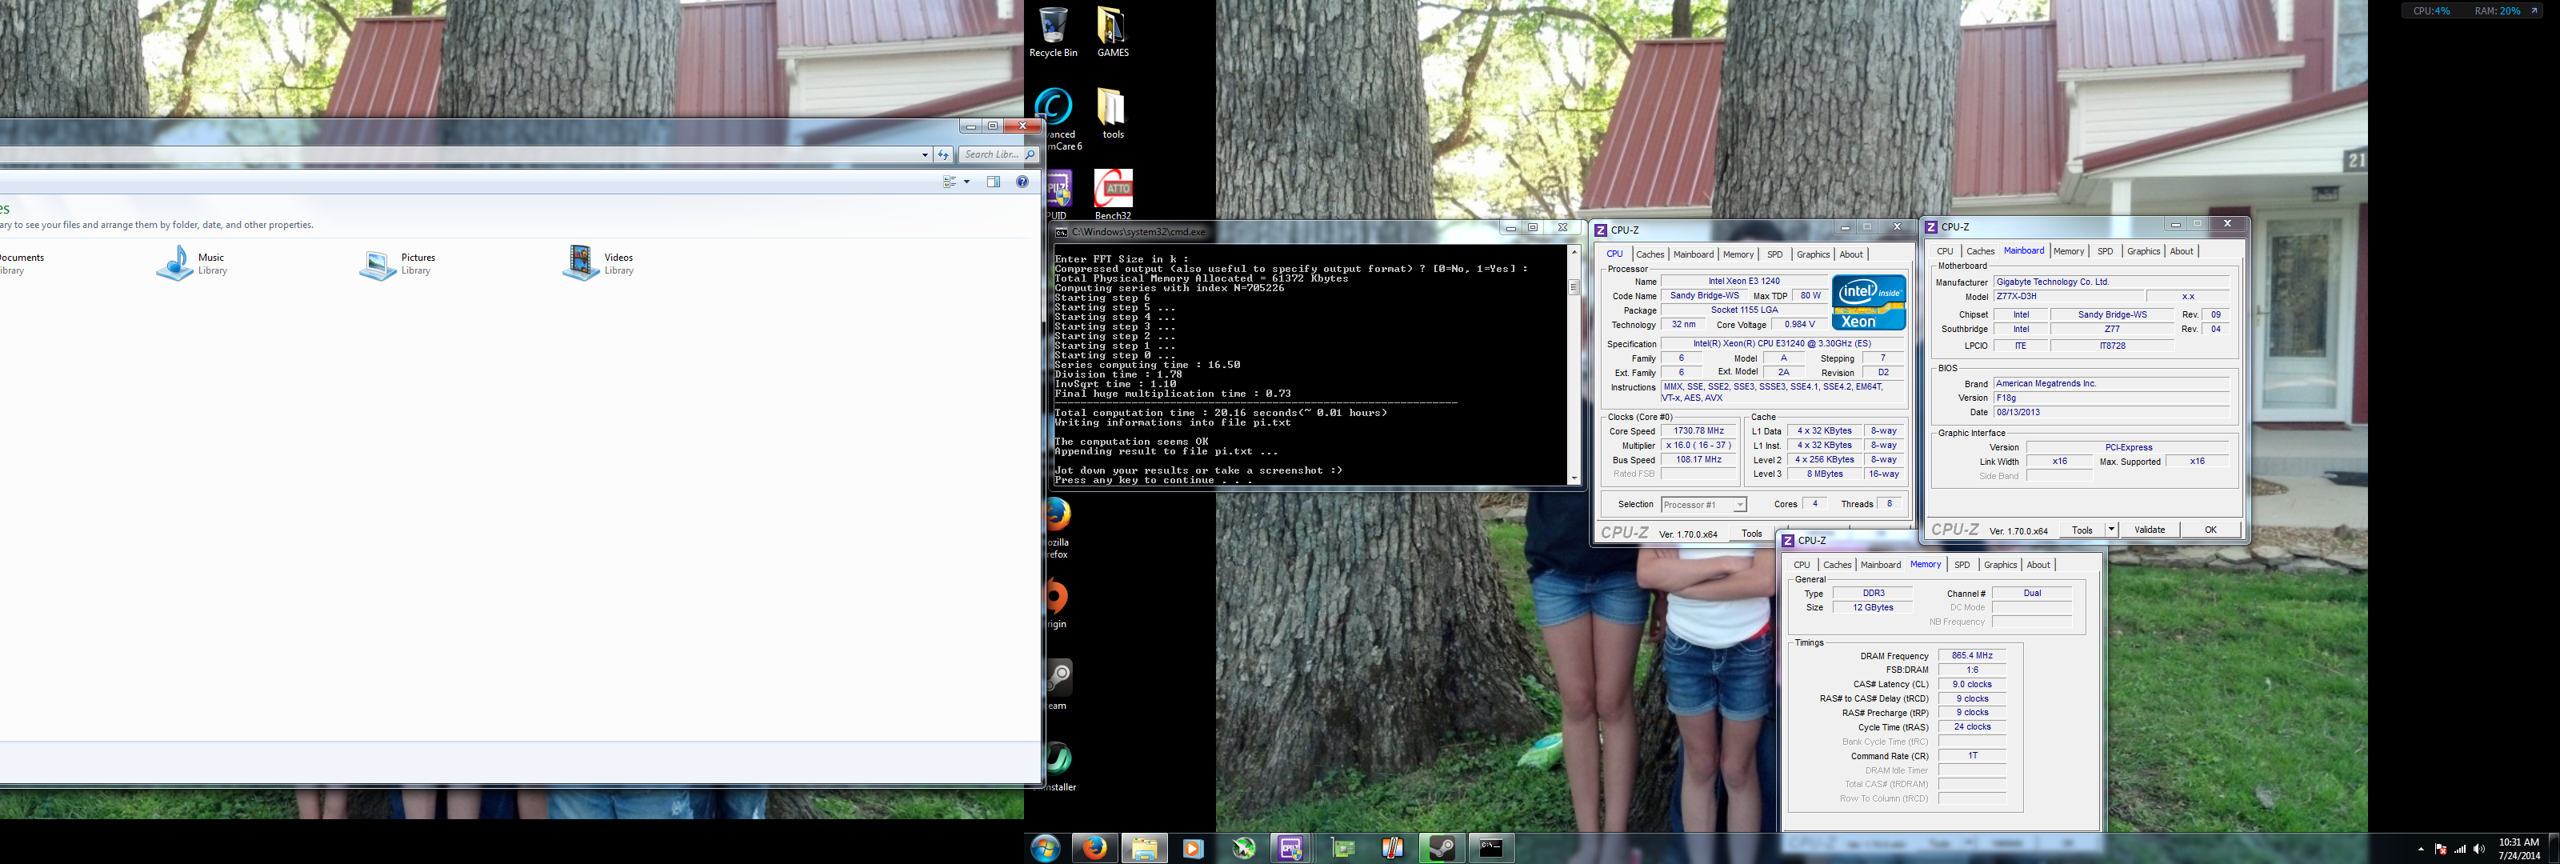Click the motherboard model Z77X-D3H field
This screenshot has width=2560, height=864.
[2068, 296]
